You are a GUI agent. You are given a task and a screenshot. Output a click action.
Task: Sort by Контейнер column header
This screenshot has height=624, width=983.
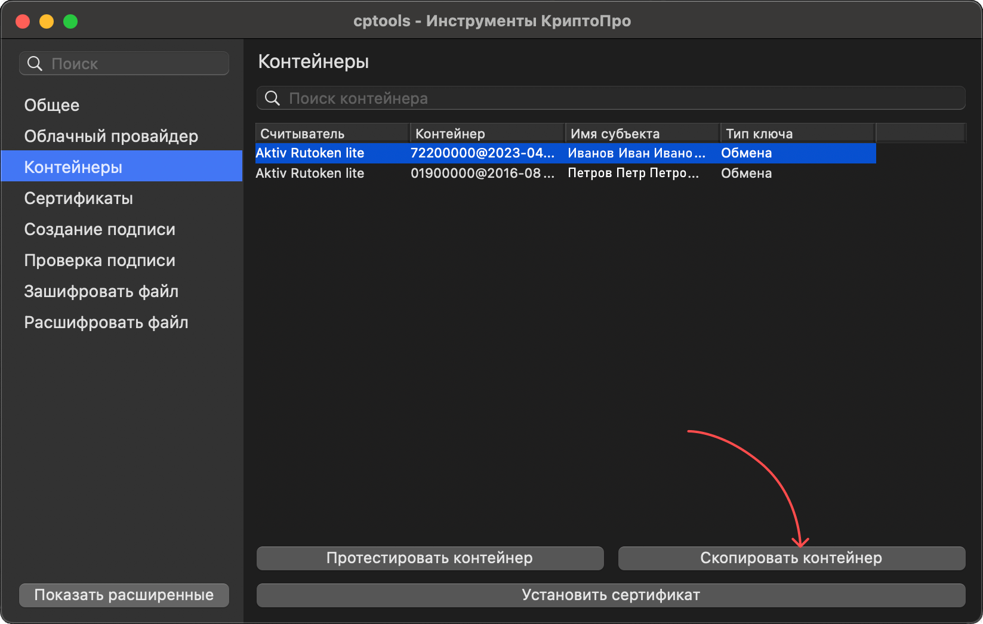click(488, 134)
